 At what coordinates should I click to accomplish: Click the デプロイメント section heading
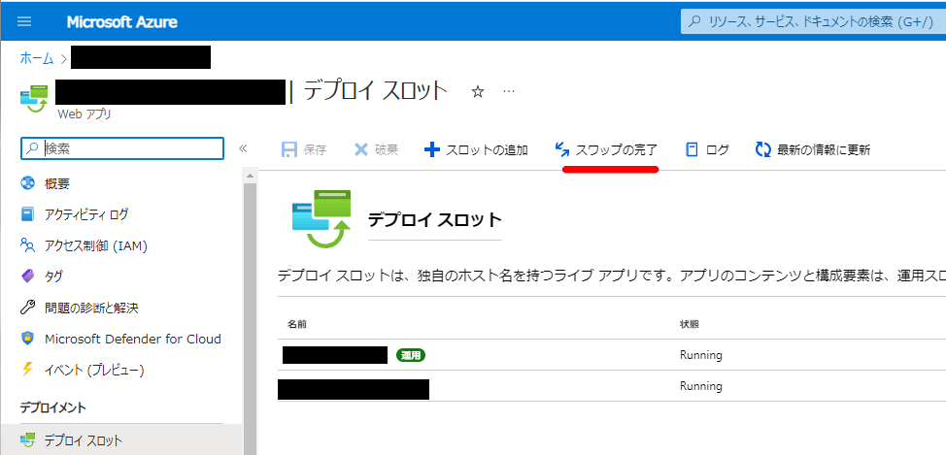point(53,408)
